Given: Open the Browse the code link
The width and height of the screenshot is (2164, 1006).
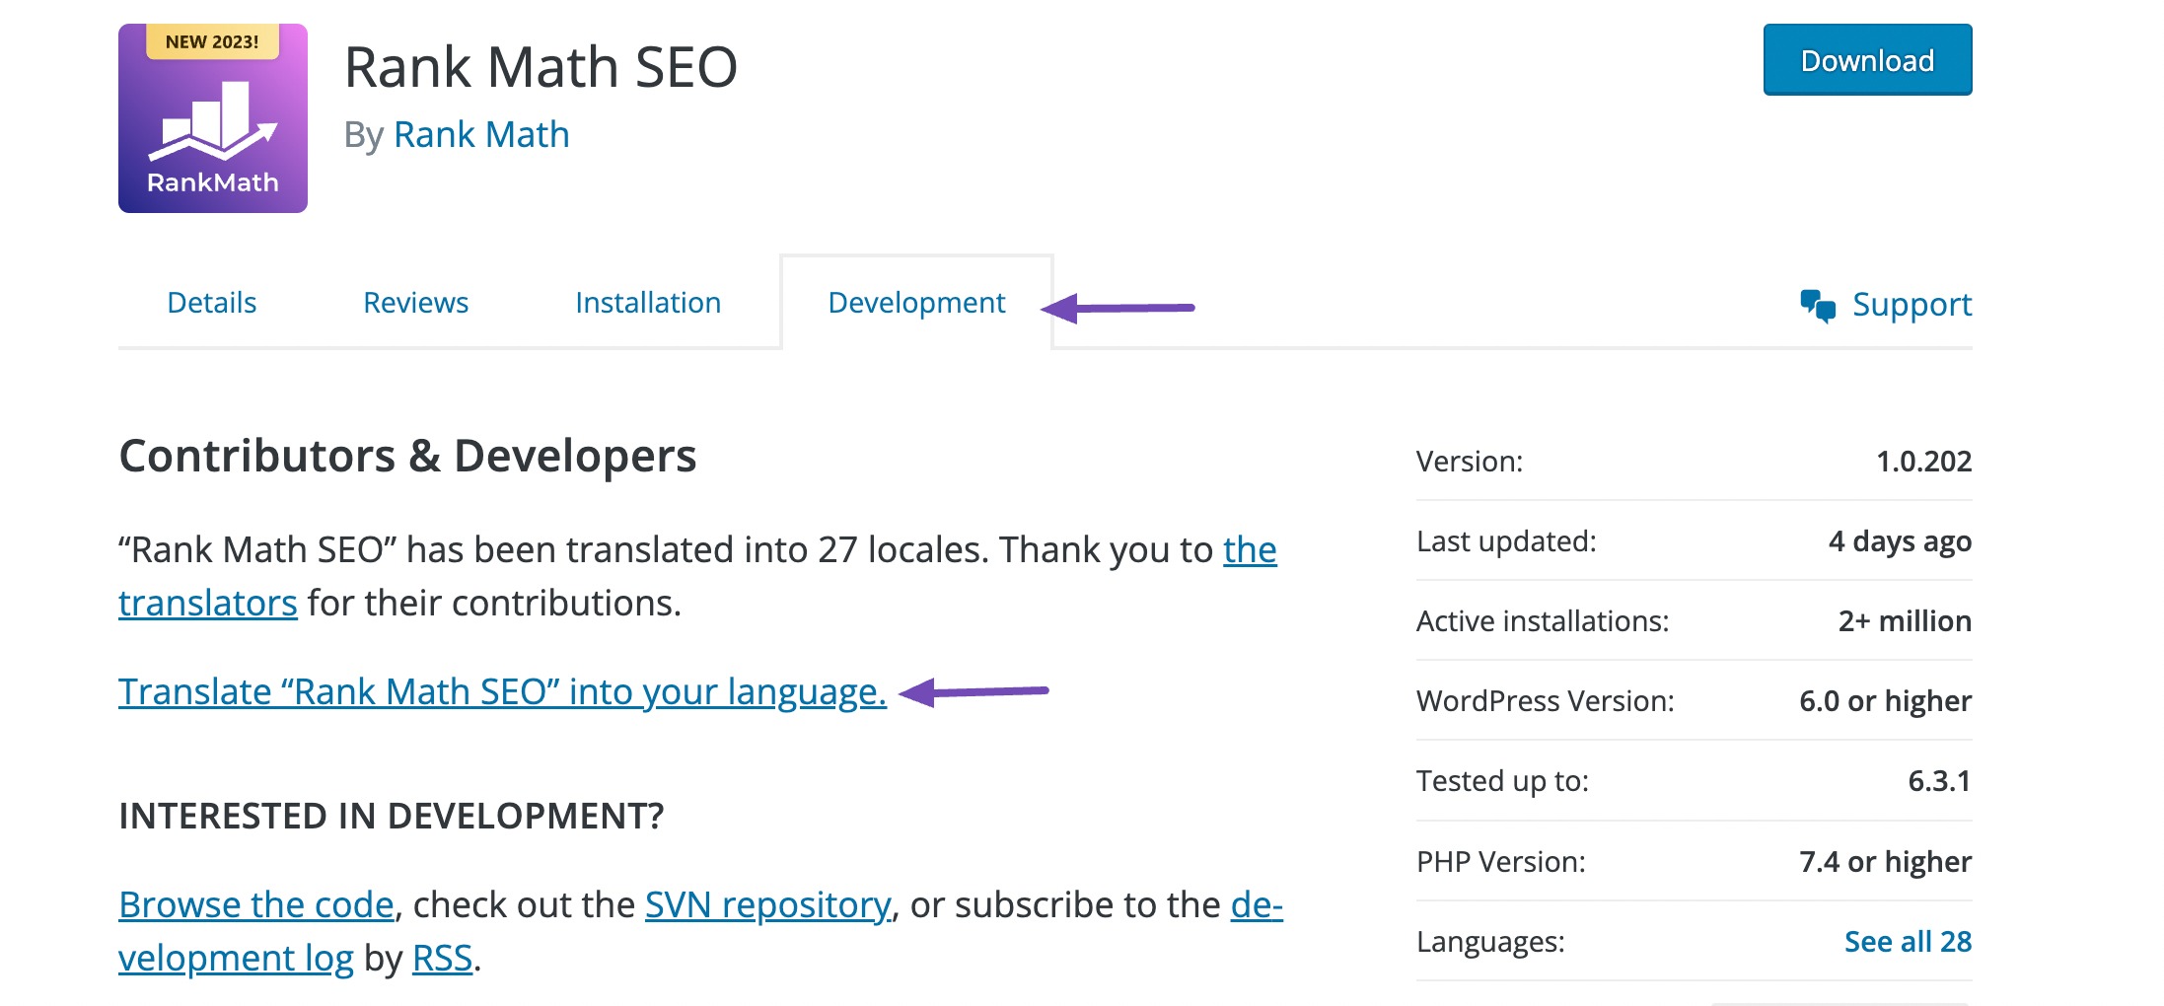Looking at the screenshot, I should pyautogui.click(x=256, y=904).
